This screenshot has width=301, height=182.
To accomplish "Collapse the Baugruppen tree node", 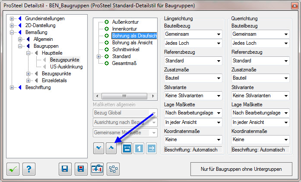I will point(20,46).
